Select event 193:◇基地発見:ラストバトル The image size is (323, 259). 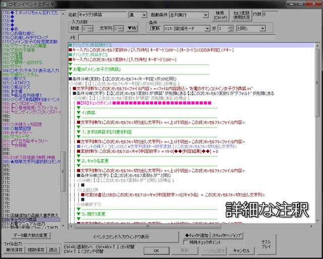[x=31, y=108]
